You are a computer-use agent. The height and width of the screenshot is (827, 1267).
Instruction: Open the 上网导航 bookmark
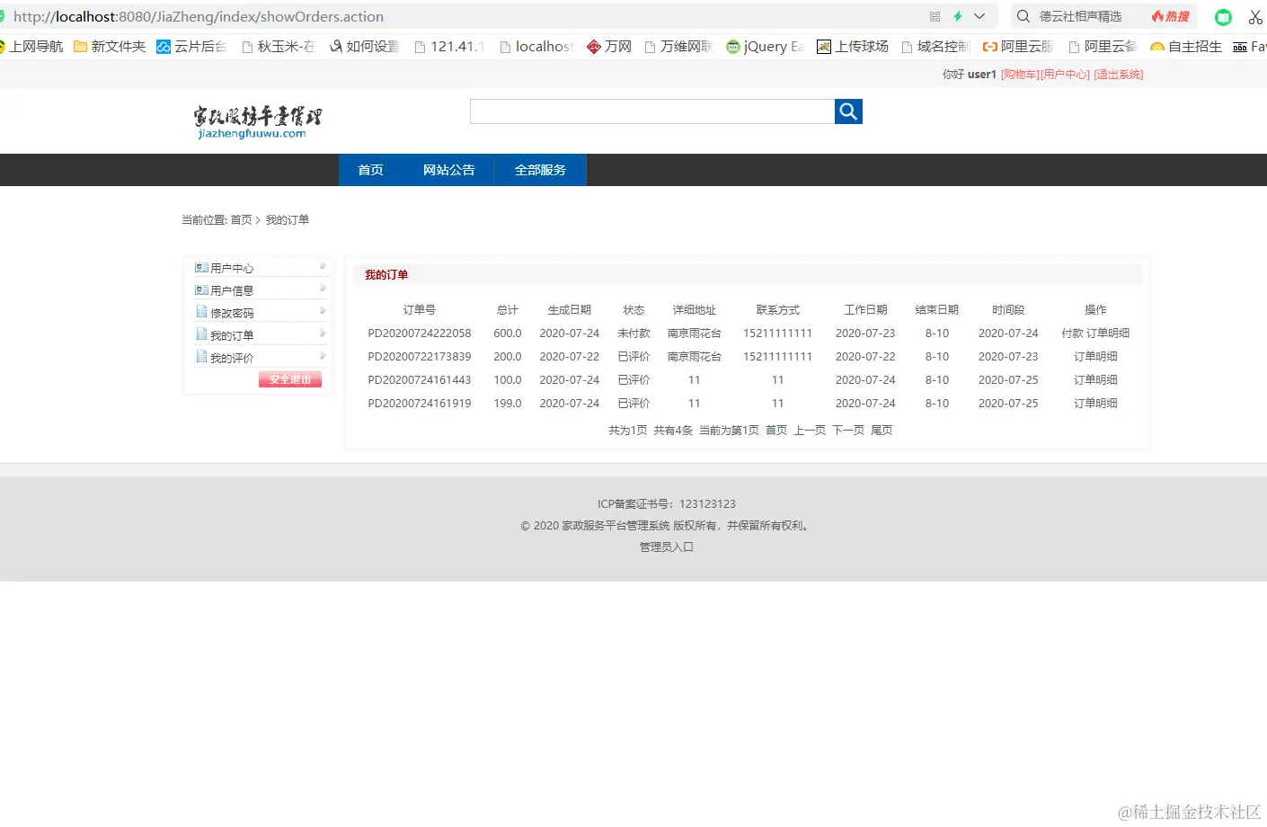tap(32, 47)
